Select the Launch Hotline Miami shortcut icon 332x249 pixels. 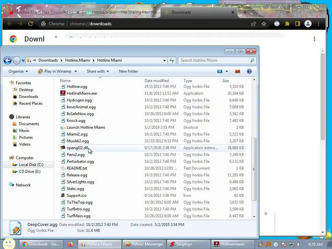coord(63,127)
